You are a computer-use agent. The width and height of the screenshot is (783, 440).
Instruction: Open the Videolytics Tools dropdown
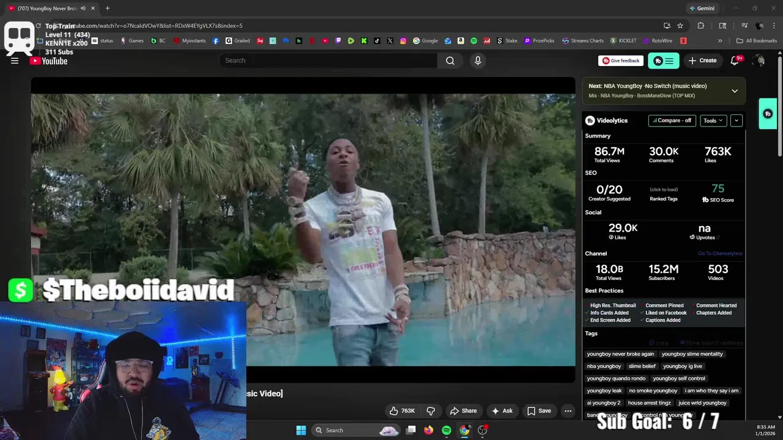[713, 120]
